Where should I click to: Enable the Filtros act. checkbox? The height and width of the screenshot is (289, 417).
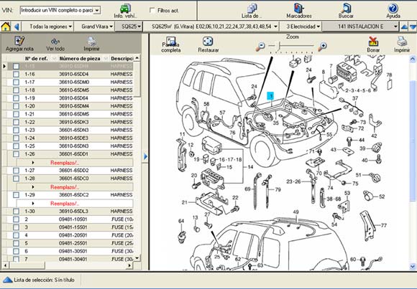[152, 11]
